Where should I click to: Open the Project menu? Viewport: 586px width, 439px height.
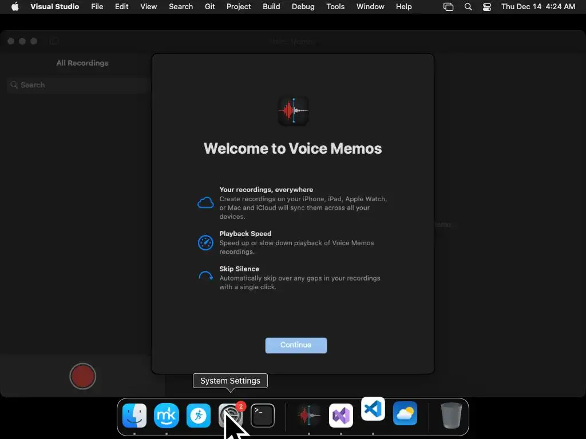pos(239,6)
